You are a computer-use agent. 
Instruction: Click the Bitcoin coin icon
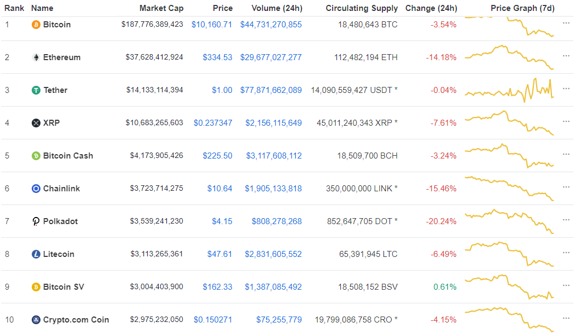(x=36, y=25)
